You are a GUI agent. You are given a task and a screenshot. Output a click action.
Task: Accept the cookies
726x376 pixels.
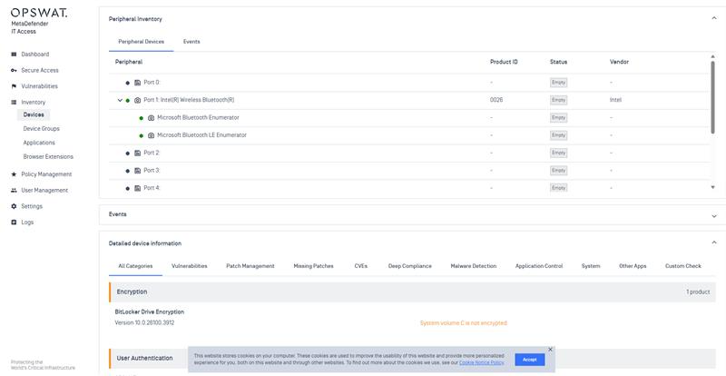(x=530, y=360)
